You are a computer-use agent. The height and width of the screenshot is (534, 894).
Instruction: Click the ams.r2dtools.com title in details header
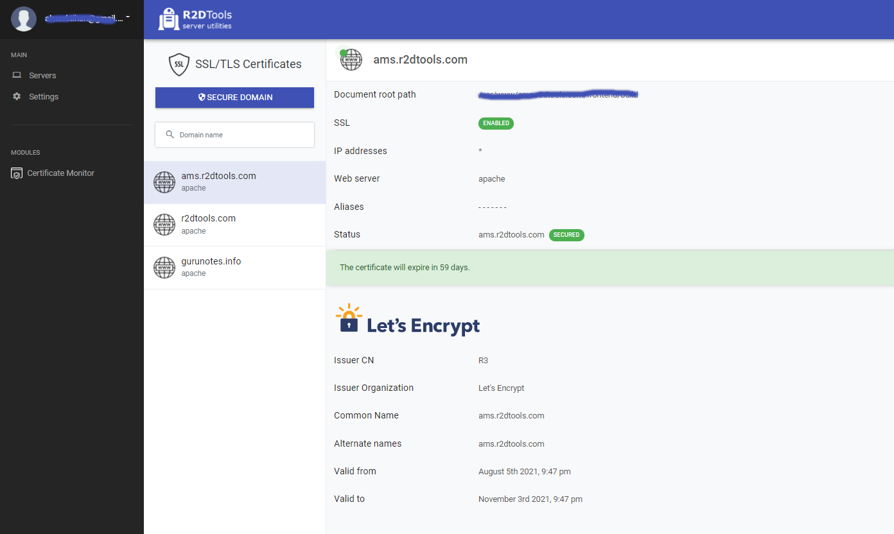point(421,60)
